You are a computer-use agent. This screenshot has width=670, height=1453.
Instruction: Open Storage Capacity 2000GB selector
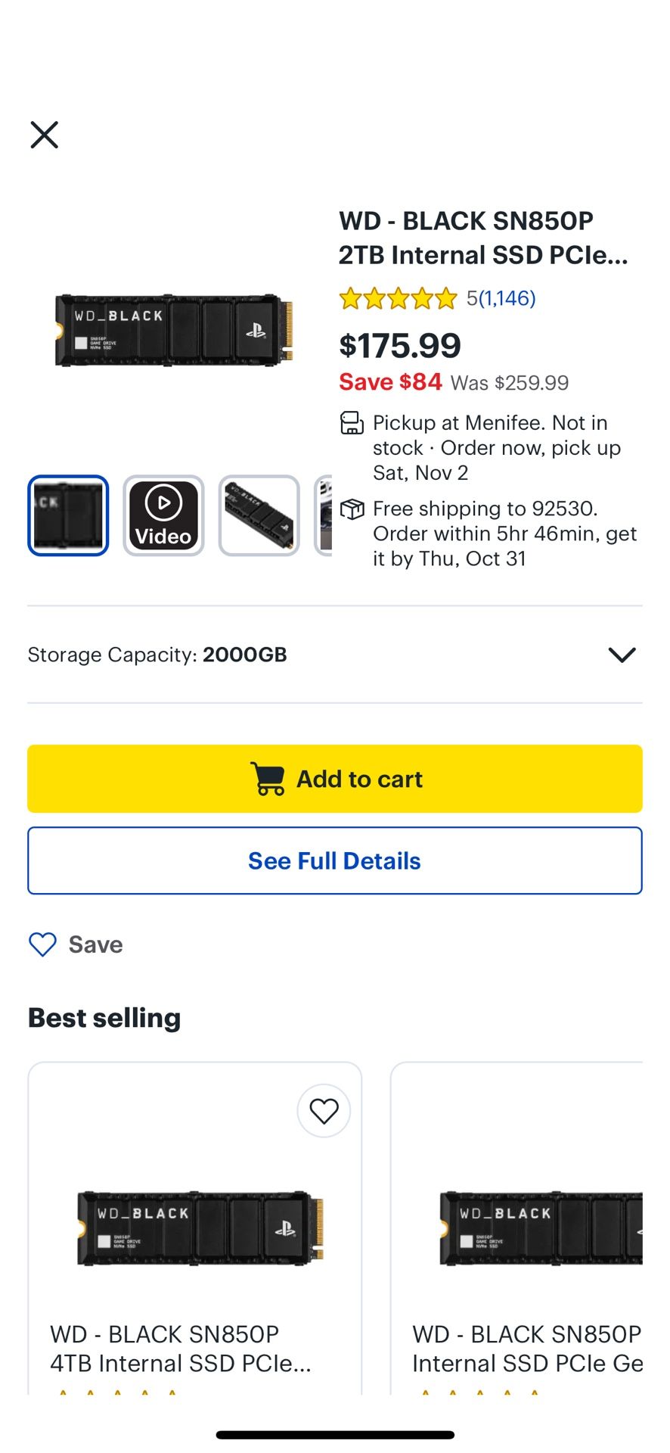pyautogui.click(x=157, y=655)
